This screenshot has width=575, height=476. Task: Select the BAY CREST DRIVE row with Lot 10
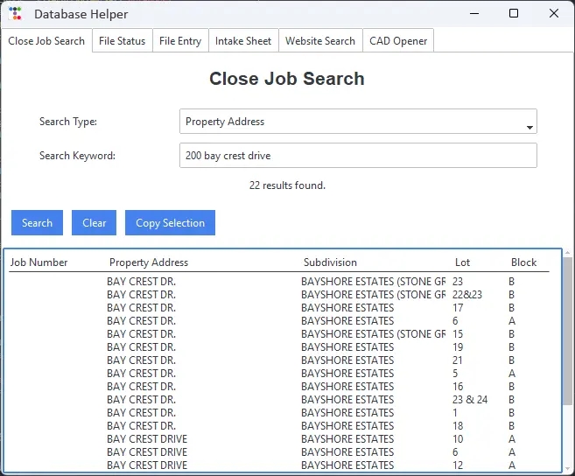(x=278, y=439)
